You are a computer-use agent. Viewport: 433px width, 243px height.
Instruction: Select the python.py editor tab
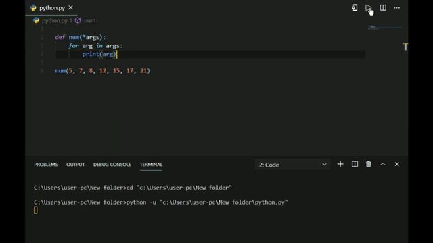click(x=51, y=8)
